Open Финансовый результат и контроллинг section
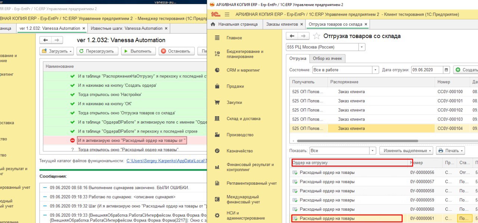Image resolution: width=478 pixels, height=223 pixels. (x=250, y=167)
